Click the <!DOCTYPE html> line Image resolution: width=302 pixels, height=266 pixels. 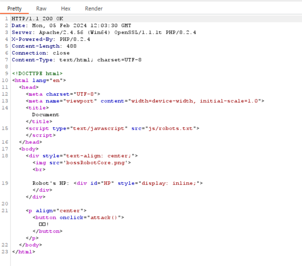[37, 74]
